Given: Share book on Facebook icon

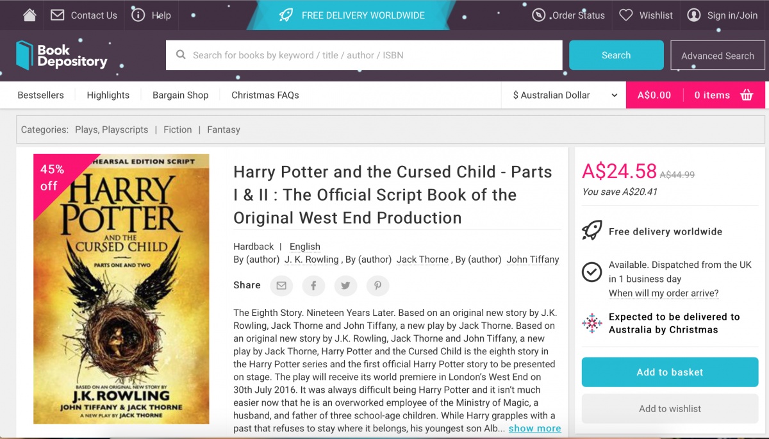Looking at the screenshot, I should click(313, 286).
